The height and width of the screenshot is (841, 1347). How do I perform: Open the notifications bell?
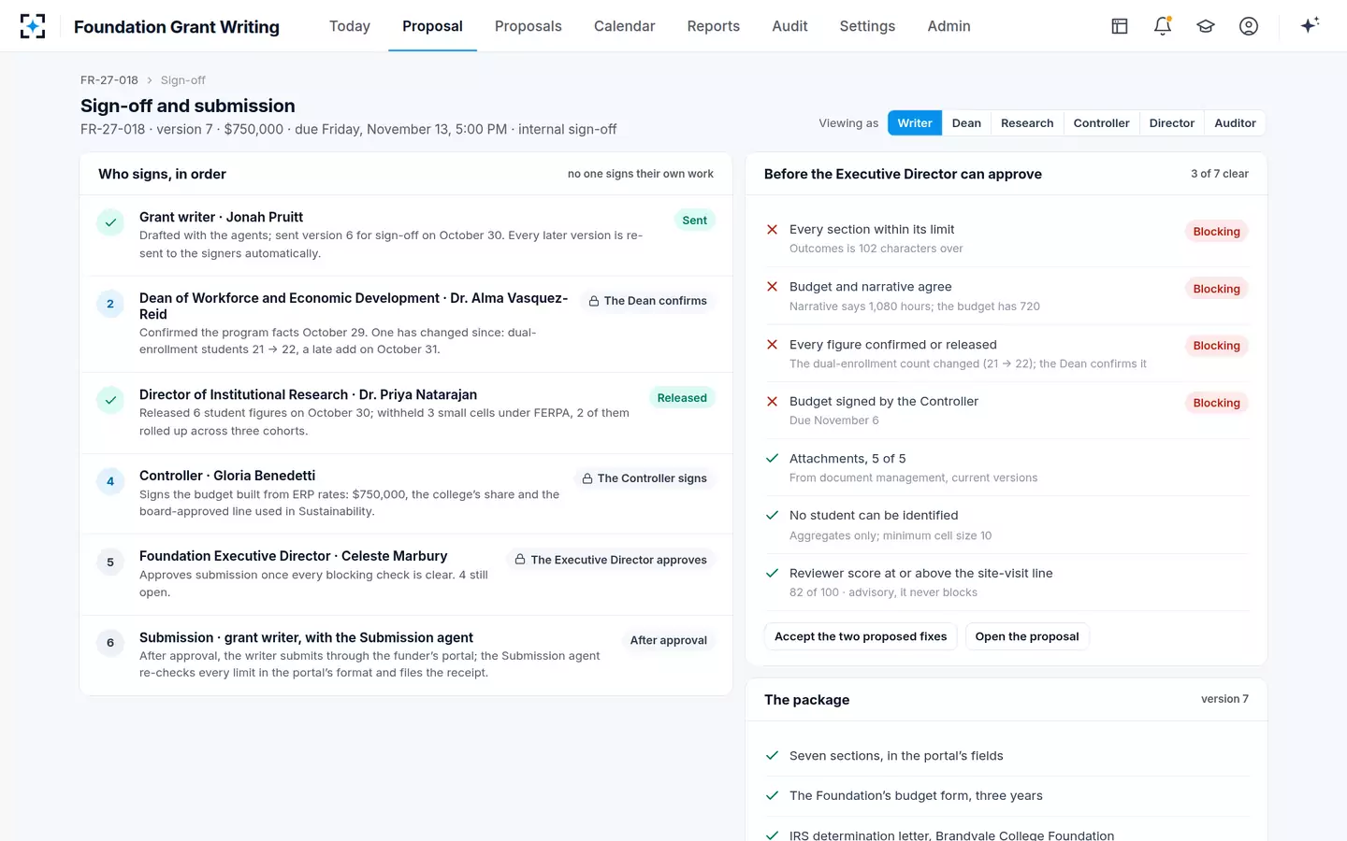1163,26
